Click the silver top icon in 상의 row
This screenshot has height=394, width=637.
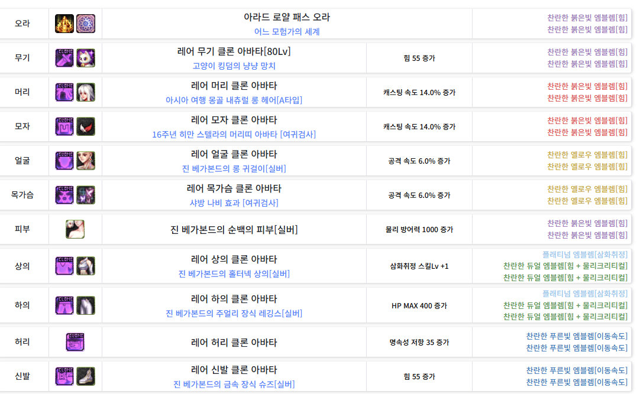click(86, 266)
